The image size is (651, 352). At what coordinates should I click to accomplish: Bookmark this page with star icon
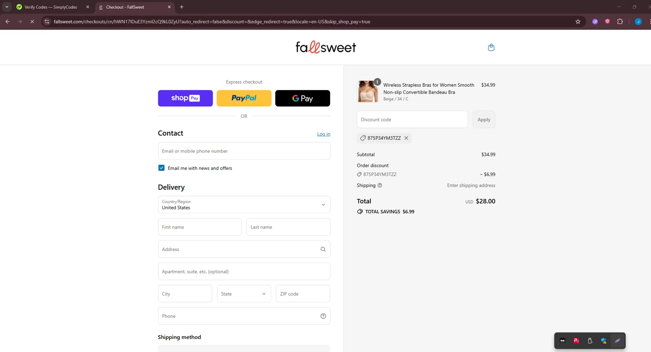[x=578, y=22]
